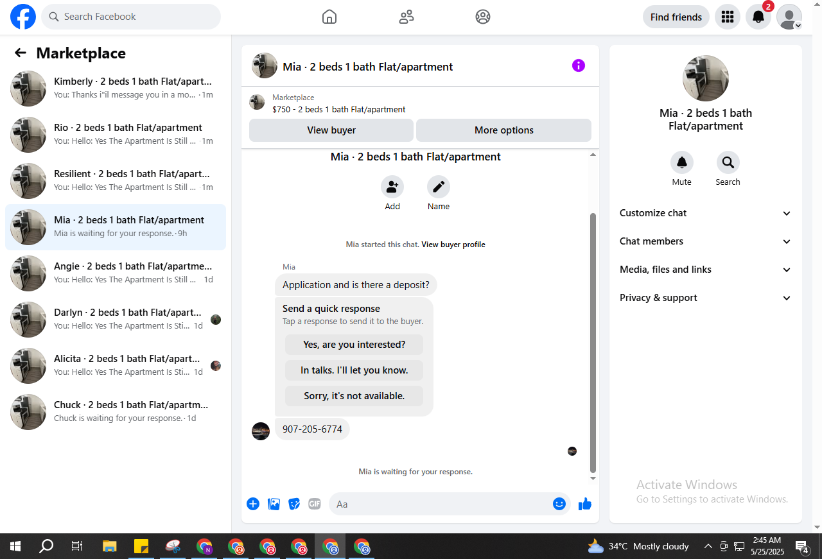Choose a GIF icon

(315, 504)
